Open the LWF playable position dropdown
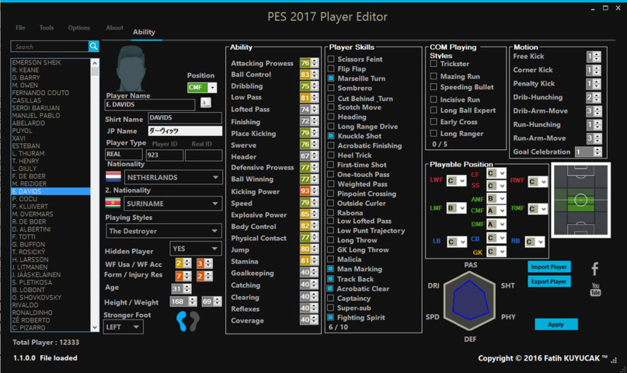The width and height of the screenshot is (627, 373). click(457, 181)
